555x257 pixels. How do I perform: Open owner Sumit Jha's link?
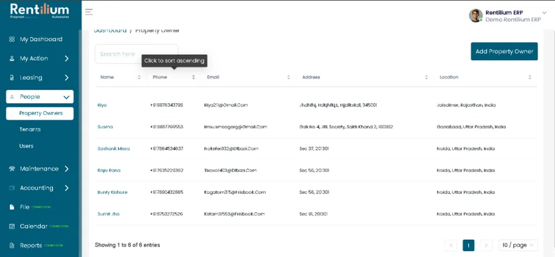point(108,214)
